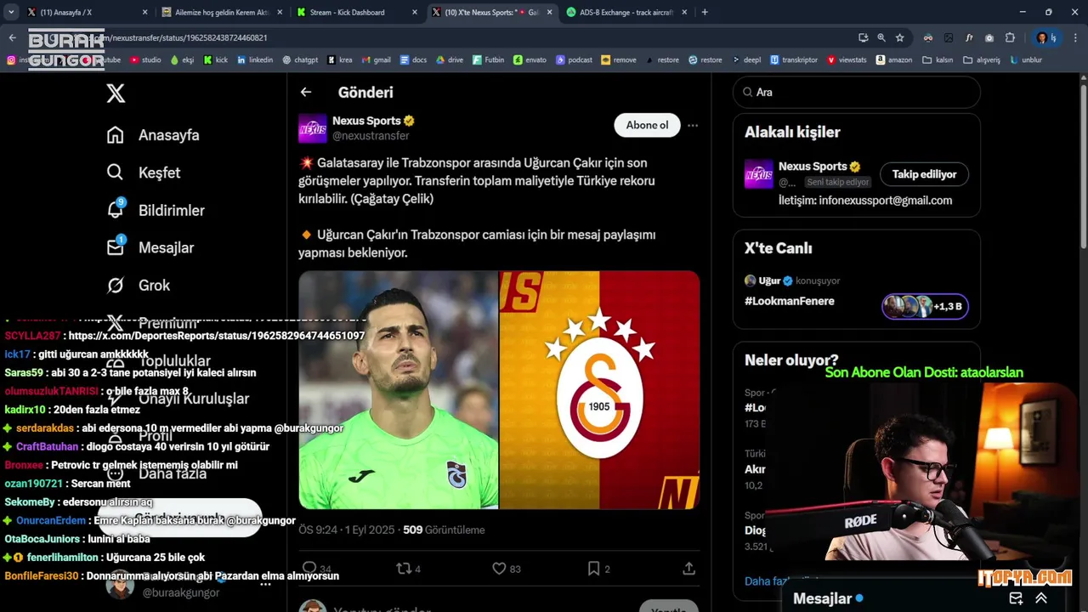Click the share icon under the post

coord(688,569)
